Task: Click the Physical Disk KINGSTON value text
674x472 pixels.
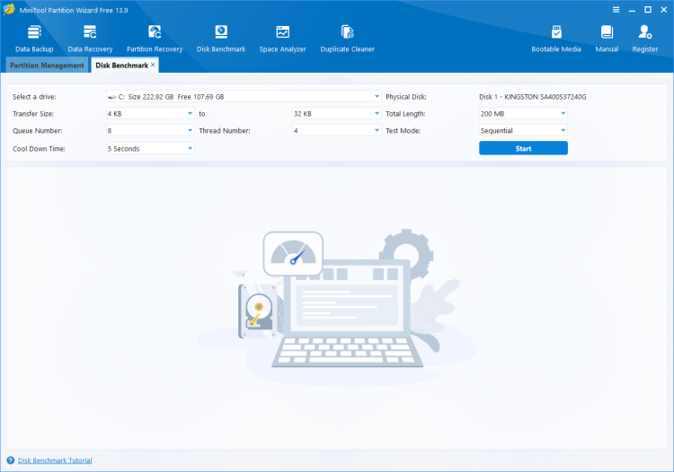Action: pos(533,97)
